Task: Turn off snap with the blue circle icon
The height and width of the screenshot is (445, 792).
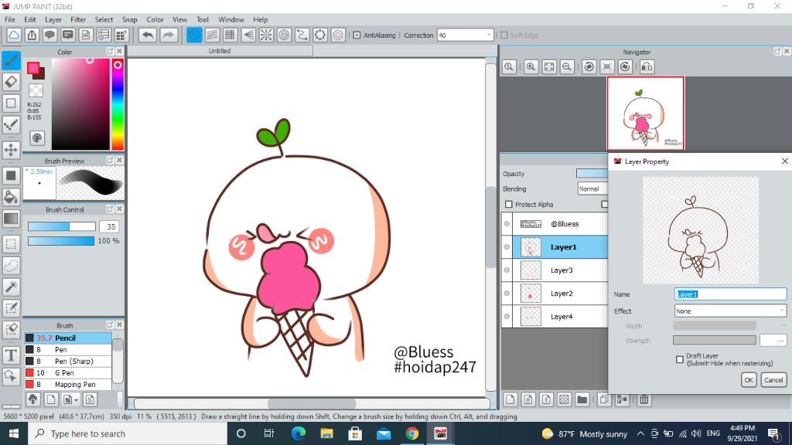Action: 194,35
